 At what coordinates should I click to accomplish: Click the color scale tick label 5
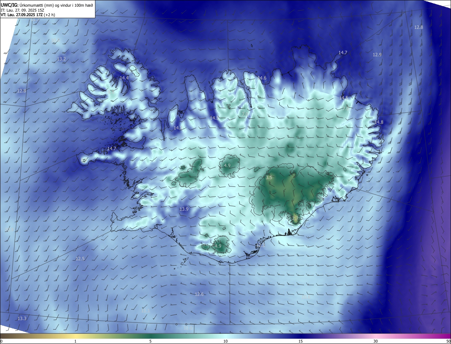point(150,341)
